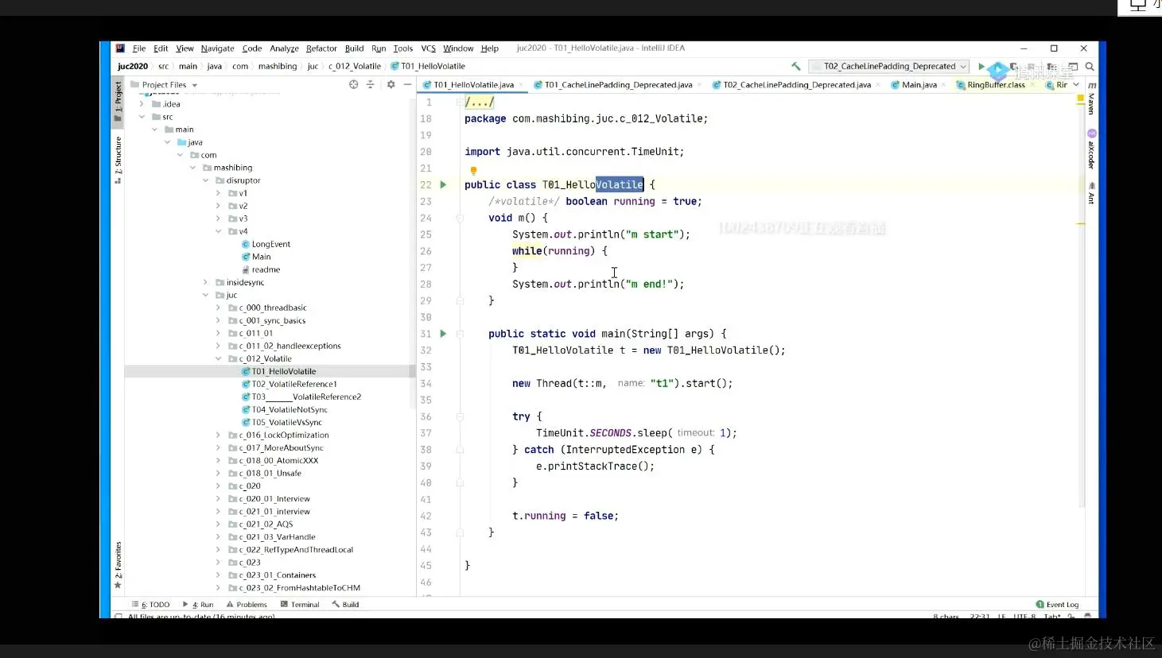
Task: Collapse all nodes in Project panel
Action: pos(370,84)
